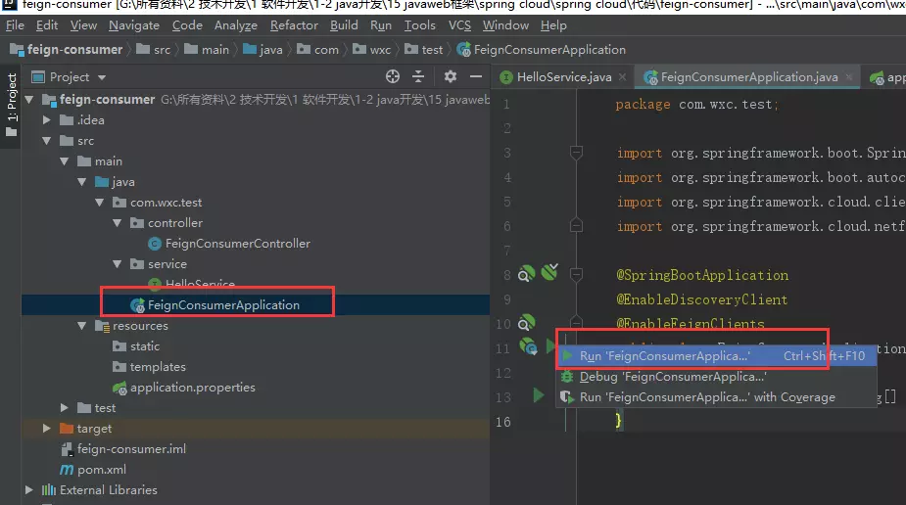Viewport: 906px width, 505px height.
Task: Select FeignConsumerController class in tree
Action: (x=229, y=244)
